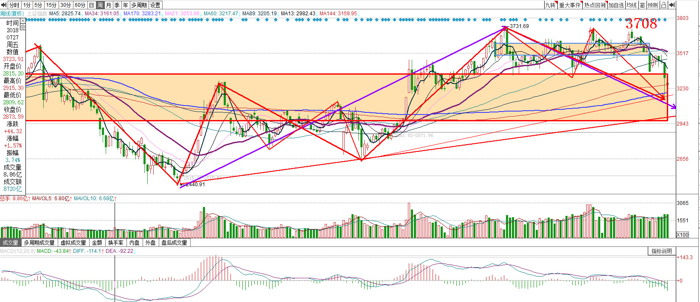Select the 15分 period tab
This screenshot has width=700, height=302.
(51, 5)
